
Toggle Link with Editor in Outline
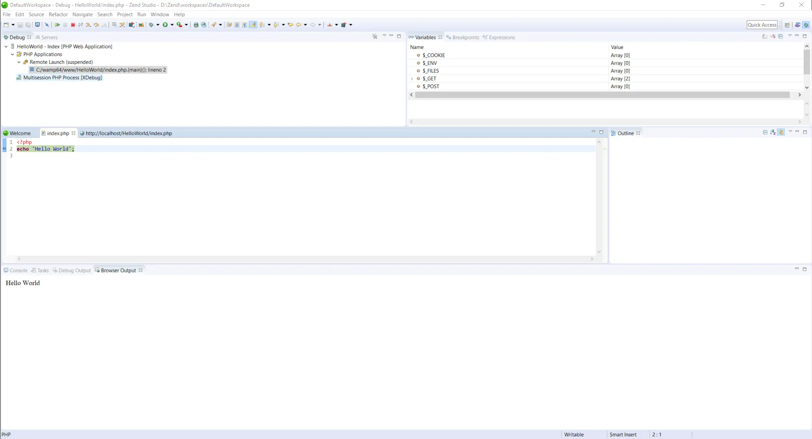click(x=781, y=133)
